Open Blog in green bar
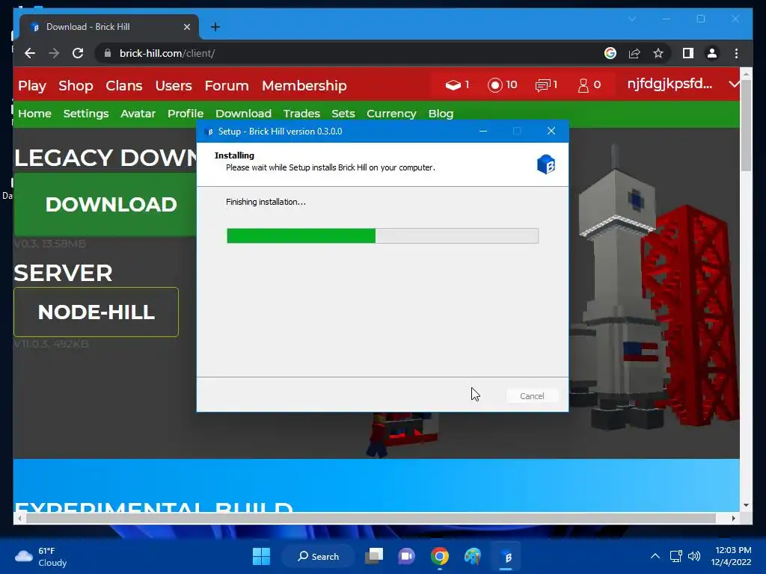The image size is (766, 574). (x=441, y=114)
